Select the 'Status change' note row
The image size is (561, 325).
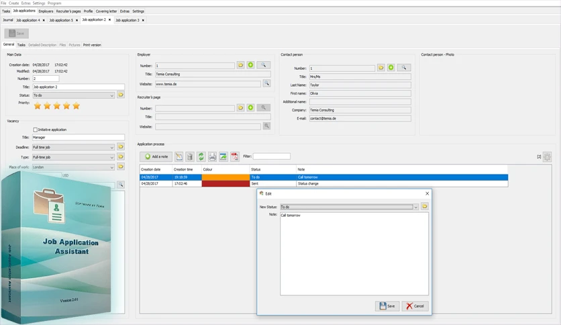click(324, 183)
